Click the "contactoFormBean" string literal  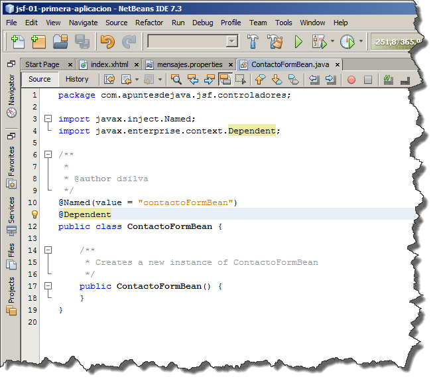pos(185,202)
